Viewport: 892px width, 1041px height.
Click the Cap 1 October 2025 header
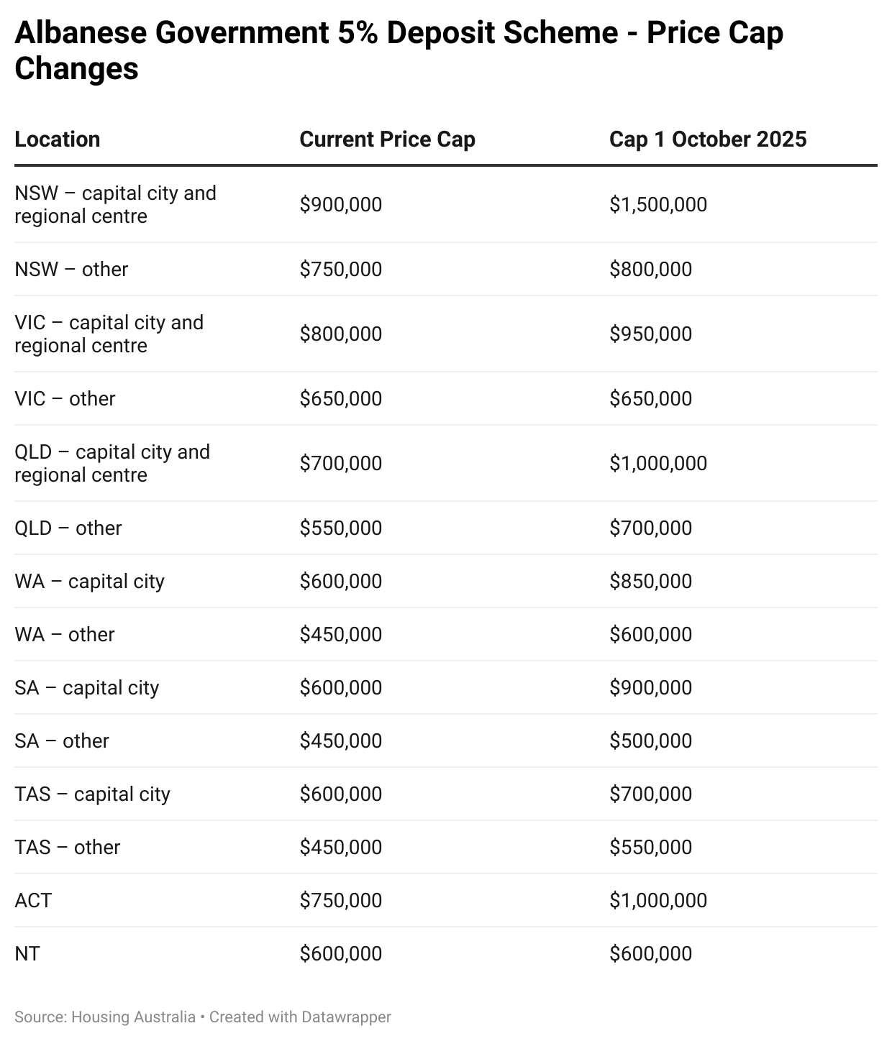(708, 139)
